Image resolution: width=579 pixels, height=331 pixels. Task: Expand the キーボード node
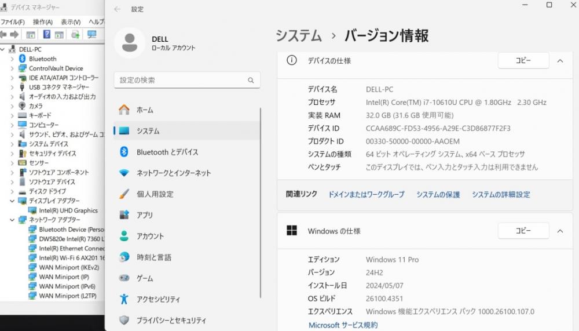pyautogui.click(x=12, y=115)
